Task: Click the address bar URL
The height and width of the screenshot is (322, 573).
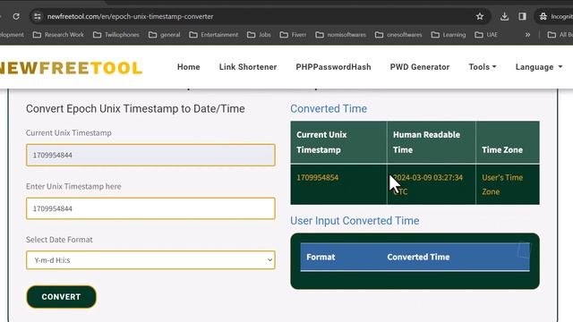Action: 130,16
